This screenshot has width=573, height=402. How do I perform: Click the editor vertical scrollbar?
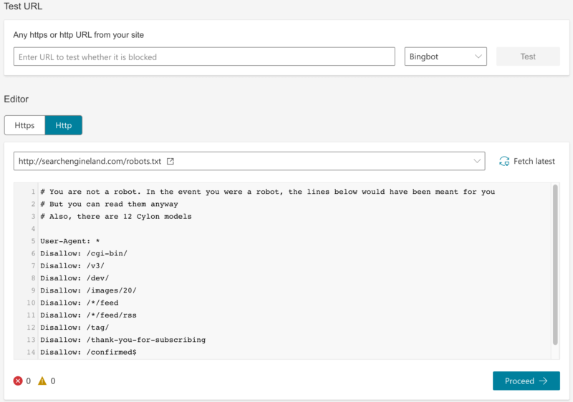pos(555,265)
